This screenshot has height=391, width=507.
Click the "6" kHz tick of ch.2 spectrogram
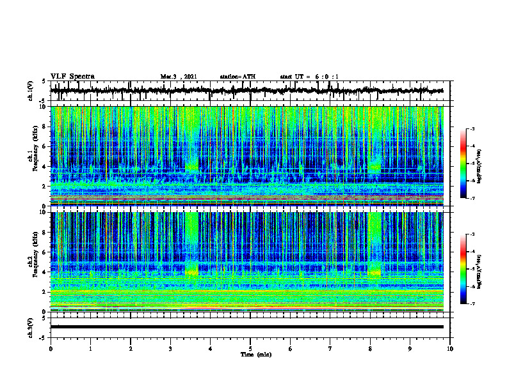(x=45, y=252)
